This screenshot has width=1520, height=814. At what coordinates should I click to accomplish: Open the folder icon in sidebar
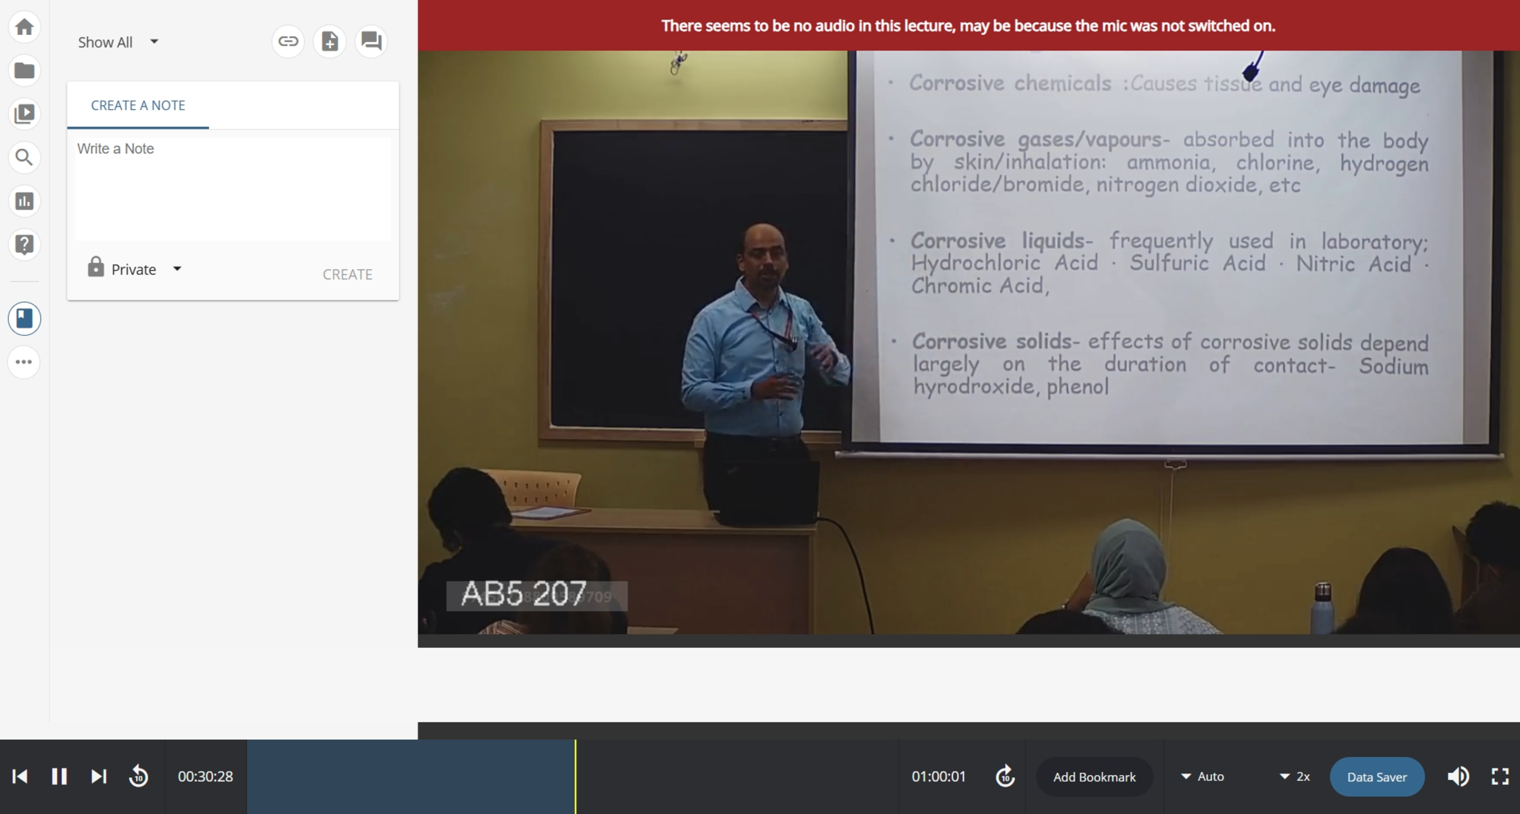(x=24, y=70)
